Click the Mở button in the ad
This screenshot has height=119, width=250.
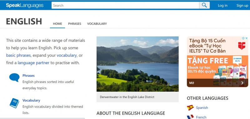pyautogui.click(x=192, y=83)
